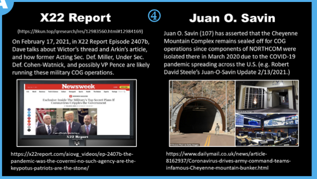Open the x22report.com episode 2407b link
317x179 pixels.
73,161
